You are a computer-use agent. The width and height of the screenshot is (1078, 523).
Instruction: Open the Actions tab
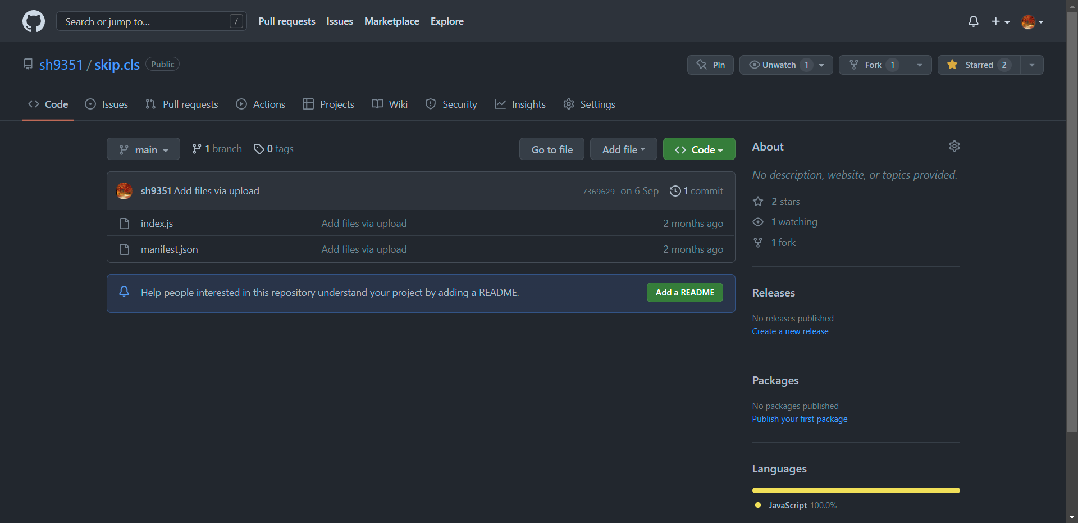261,104
